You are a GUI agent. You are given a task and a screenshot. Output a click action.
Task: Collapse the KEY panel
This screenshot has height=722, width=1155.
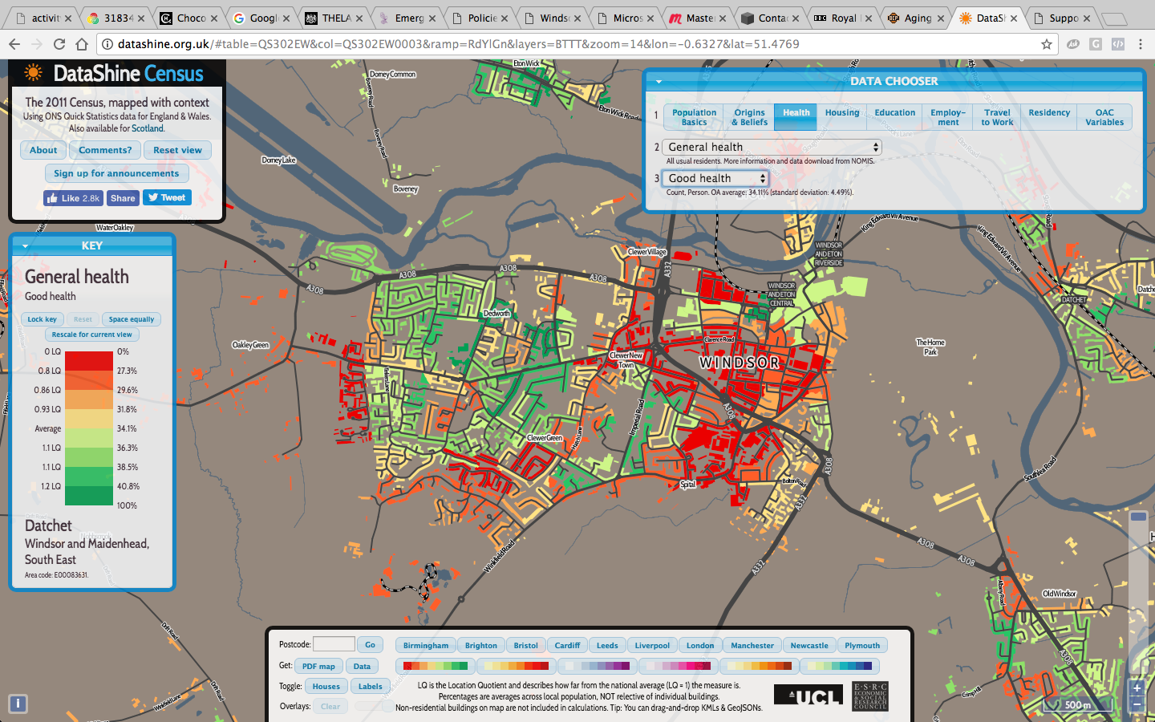(x=25, y=246)
